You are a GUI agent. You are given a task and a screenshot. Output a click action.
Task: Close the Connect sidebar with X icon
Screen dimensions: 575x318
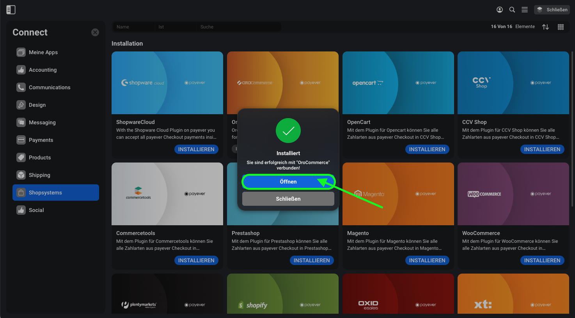[95, 32]
